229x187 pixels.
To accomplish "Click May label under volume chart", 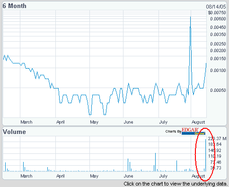I will click(94, 176).
